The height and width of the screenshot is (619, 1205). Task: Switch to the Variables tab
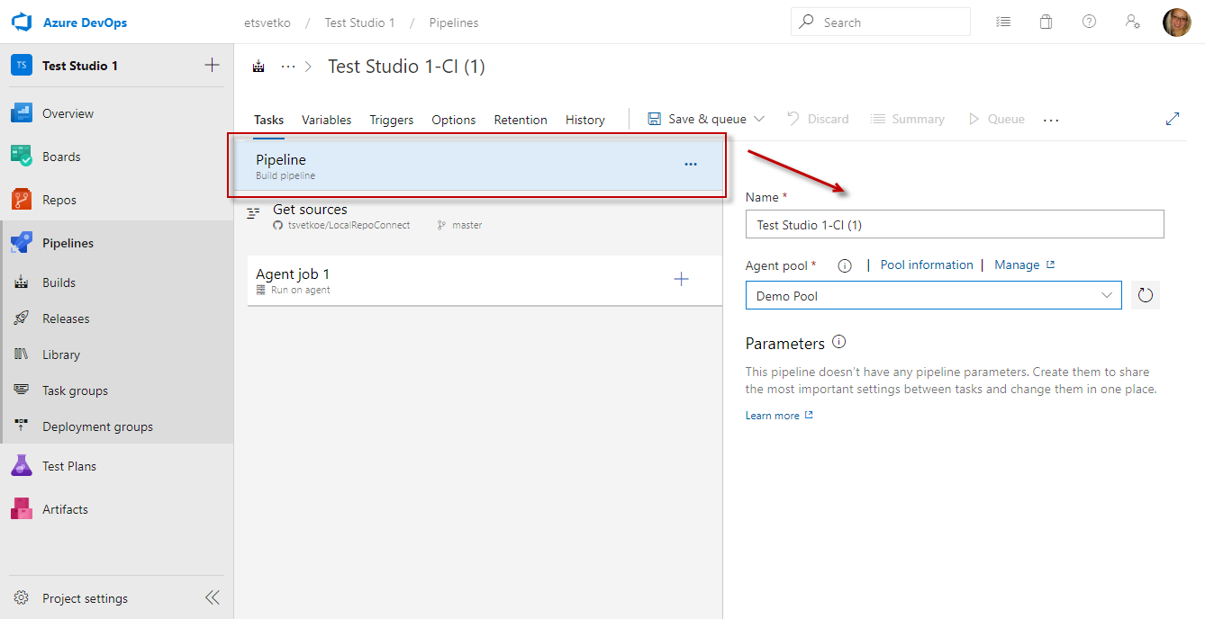[x=326, y=120]
